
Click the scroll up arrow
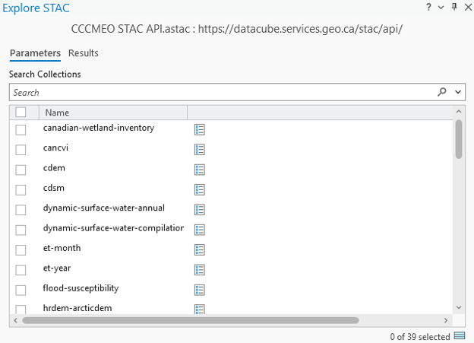(459, 111)
